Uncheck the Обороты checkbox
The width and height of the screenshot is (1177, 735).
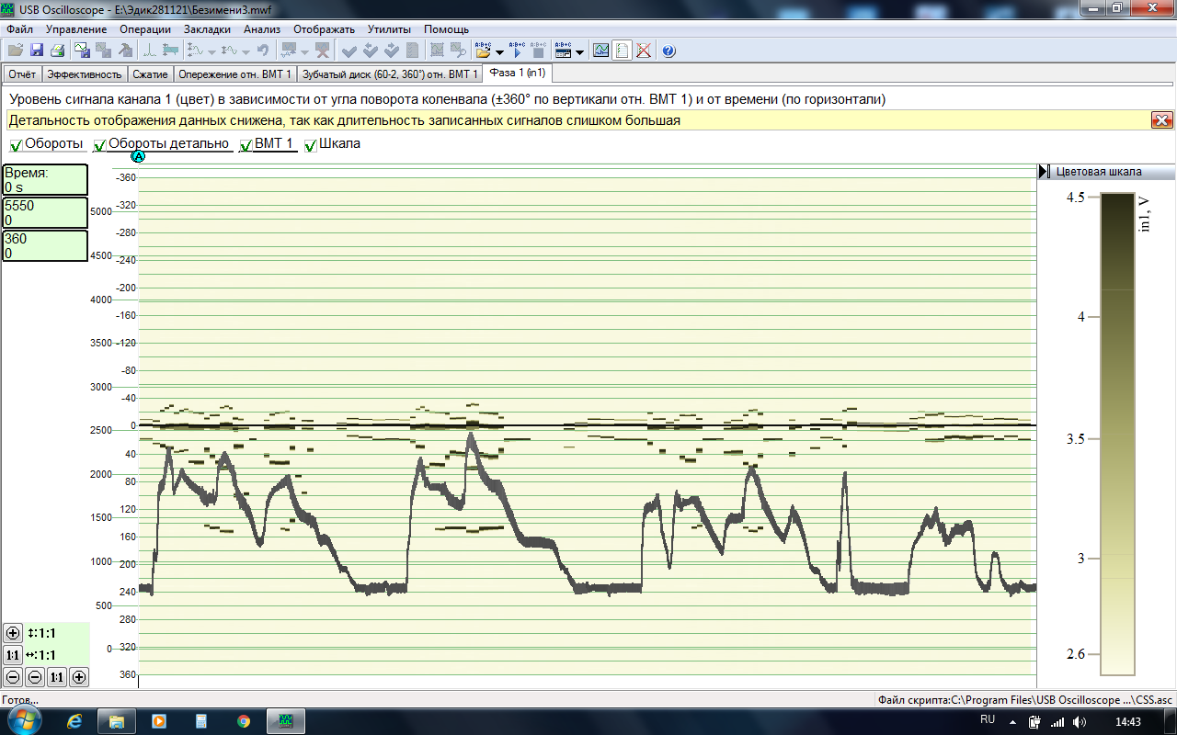point(17,145)
